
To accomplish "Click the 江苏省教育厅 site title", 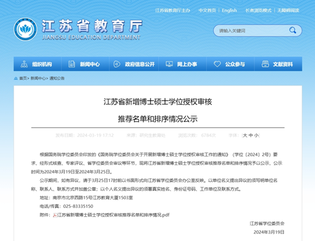I will [x=92, y=26].
